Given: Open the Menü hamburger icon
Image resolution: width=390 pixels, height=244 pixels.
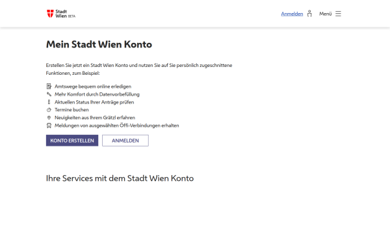Looking at the screenshot, I should 338,14.
